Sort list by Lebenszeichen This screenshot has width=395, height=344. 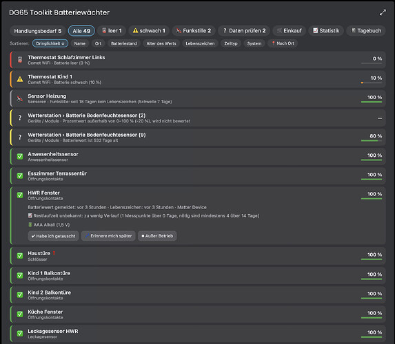pos(200,43)
